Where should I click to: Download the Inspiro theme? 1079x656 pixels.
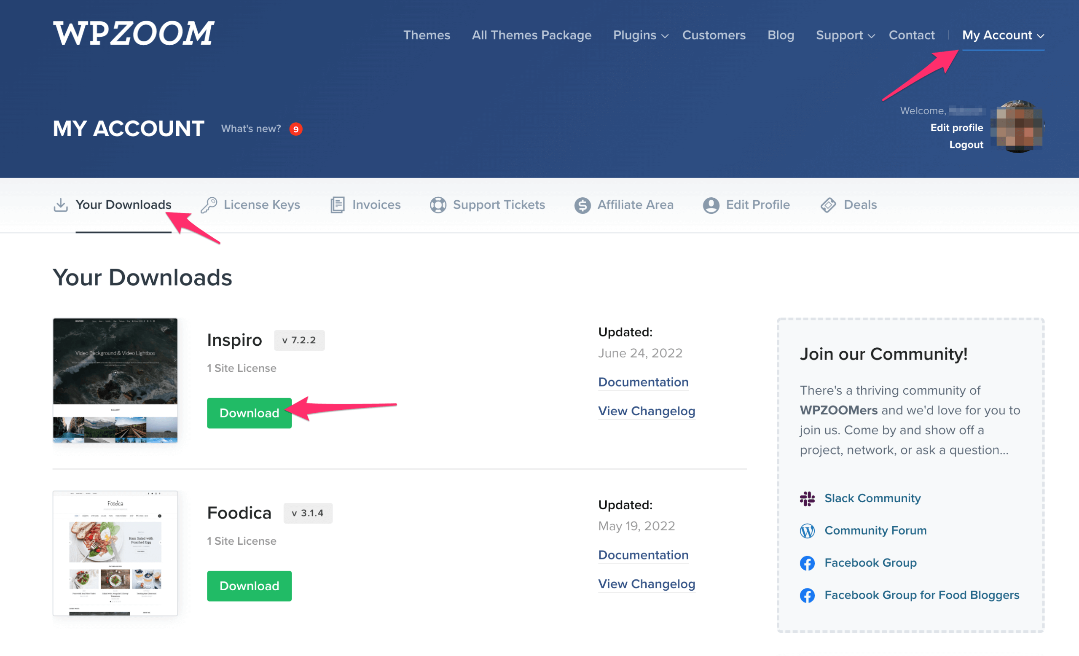point(249,413)
